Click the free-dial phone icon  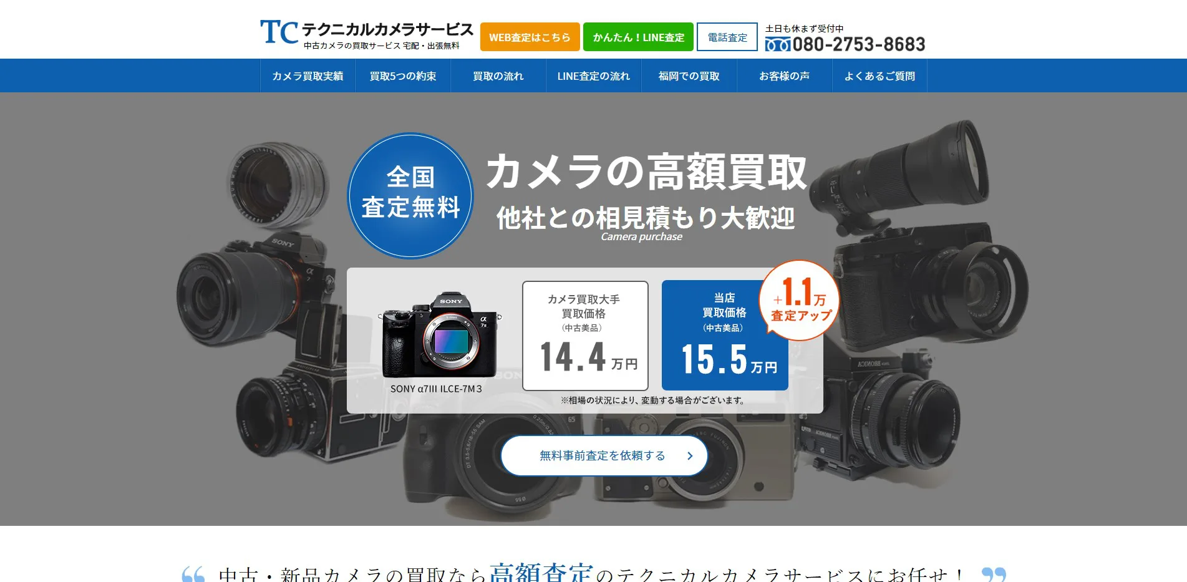click(x=777, y=45)
